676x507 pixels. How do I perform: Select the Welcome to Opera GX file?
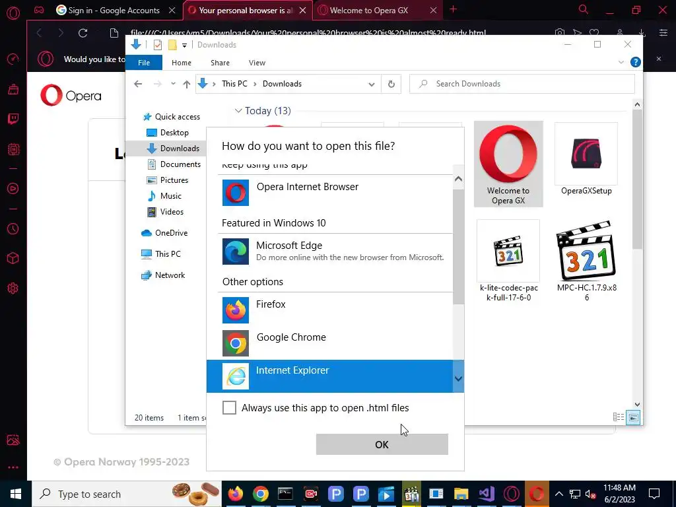(x=508, y=164)
